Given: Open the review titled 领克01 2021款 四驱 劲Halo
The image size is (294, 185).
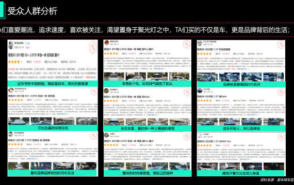Looking at the screenshot, I should coord(127,97).
